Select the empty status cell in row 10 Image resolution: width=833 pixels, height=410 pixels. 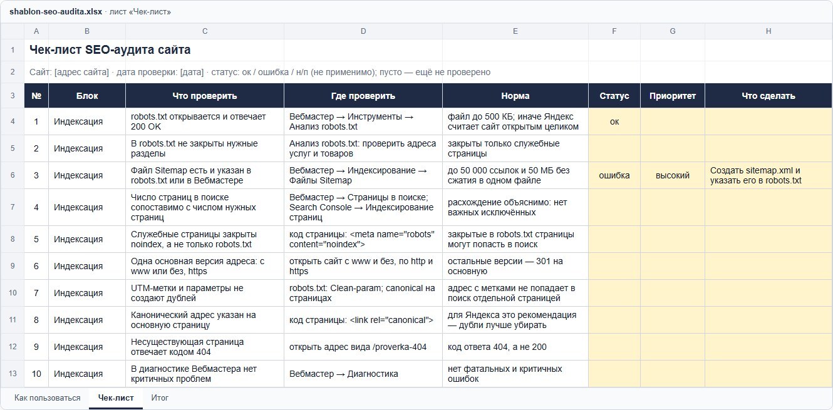tap(614, 293)
